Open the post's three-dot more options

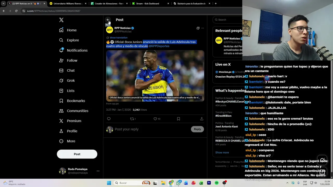click(203, 28)
